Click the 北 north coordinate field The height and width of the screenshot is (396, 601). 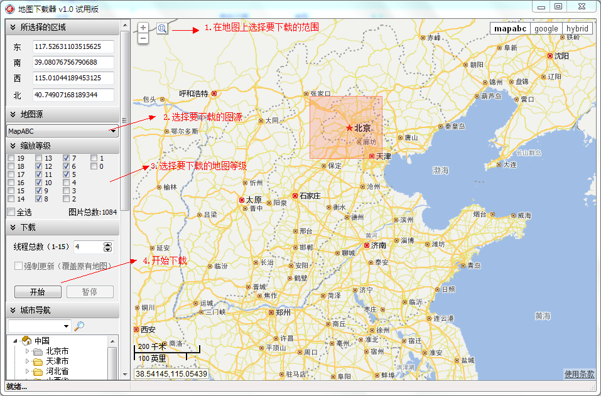[73, 95]
